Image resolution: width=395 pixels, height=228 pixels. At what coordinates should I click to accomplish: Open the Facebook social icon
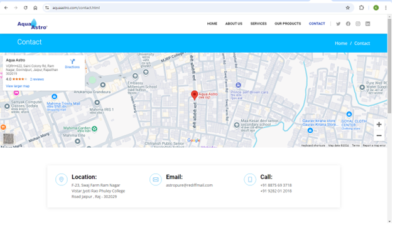pyautogui.click(x=348, y=24)
